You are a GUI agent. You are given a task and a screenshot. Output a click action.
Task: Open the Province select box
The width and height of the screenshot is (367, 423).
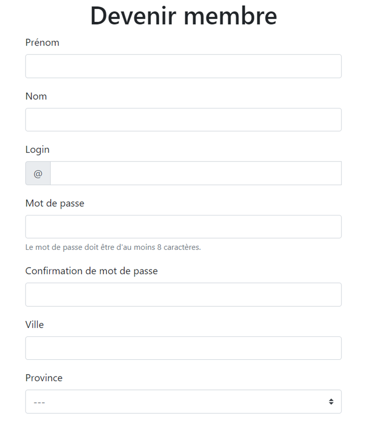(183, 402)
